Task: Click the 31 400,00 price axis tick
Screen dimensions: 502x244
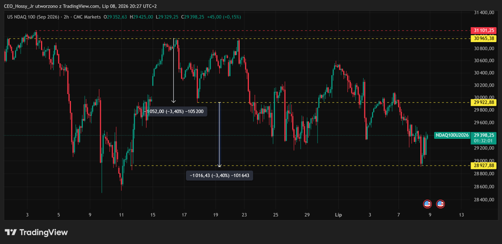Action: [485, 13]
